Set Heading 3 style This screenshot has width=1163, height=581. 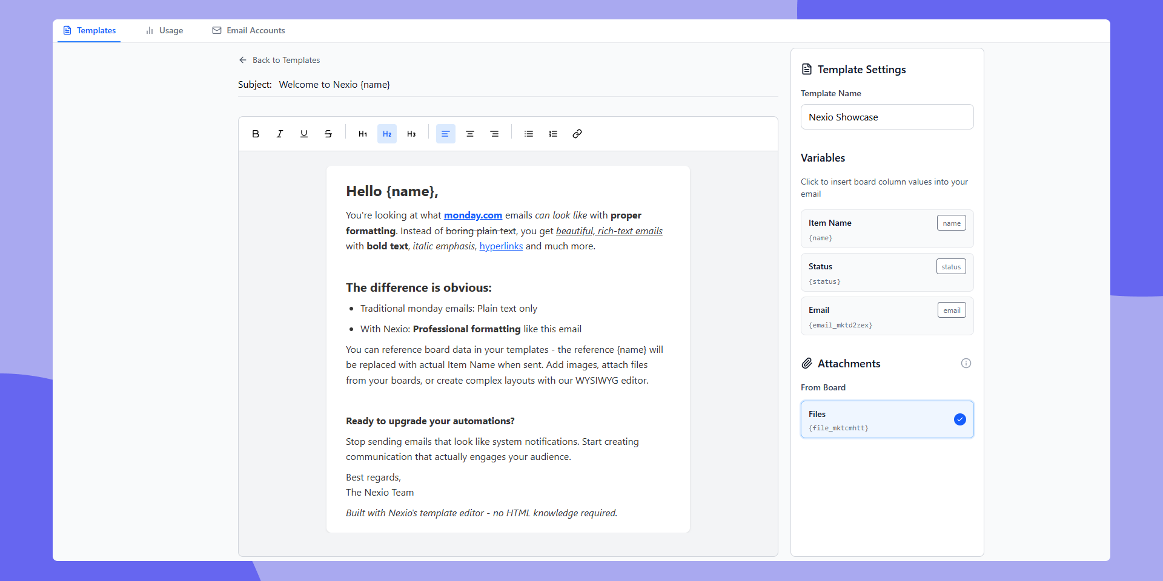click(411, 134)
